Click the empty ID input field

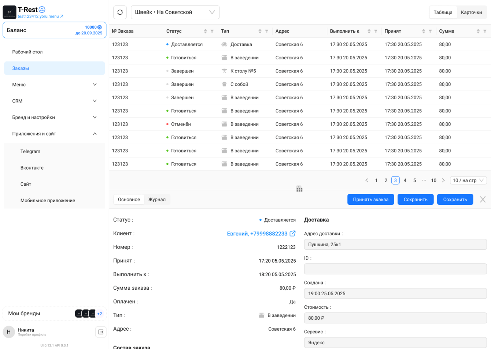point(395,269)
